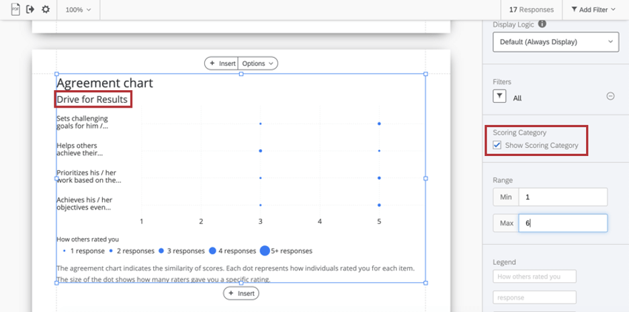Click the 17 Responses counter
Viewport: 629px width, 312px height.
[x=531, y=10]
